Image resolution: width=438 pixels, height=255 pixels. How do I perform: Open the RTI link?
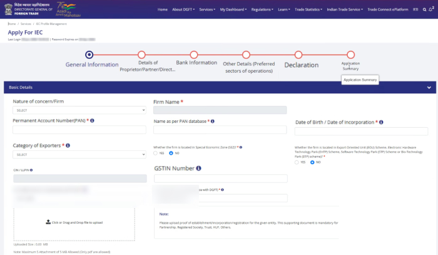pos(415,9)
